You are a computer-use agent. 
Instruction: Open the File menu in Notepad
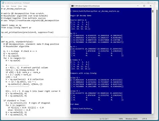coord(3,6)
